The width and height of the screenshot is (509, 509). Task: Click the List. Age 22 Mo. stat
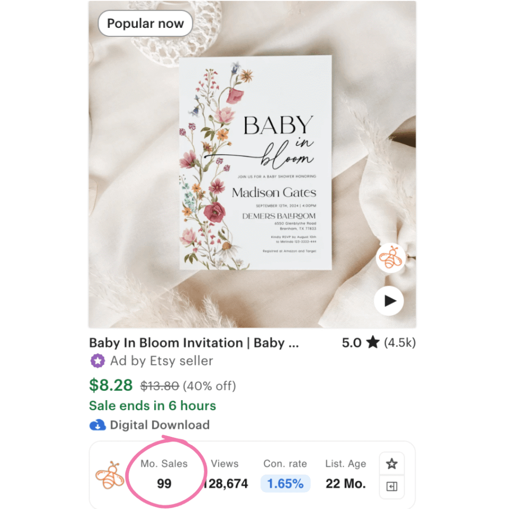(346, 474)
